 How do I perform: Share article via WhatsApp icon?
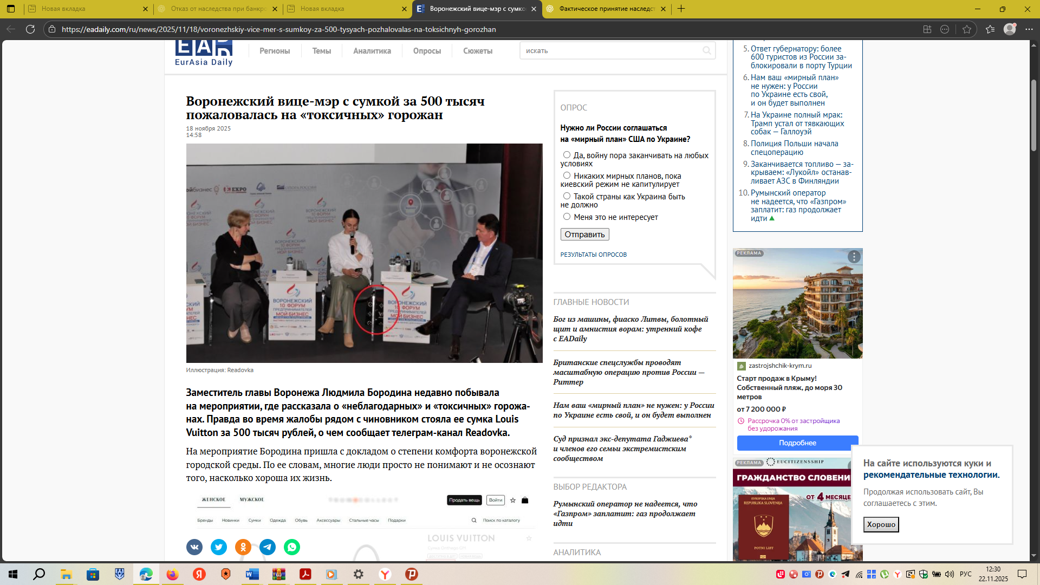tap(292, 547)
